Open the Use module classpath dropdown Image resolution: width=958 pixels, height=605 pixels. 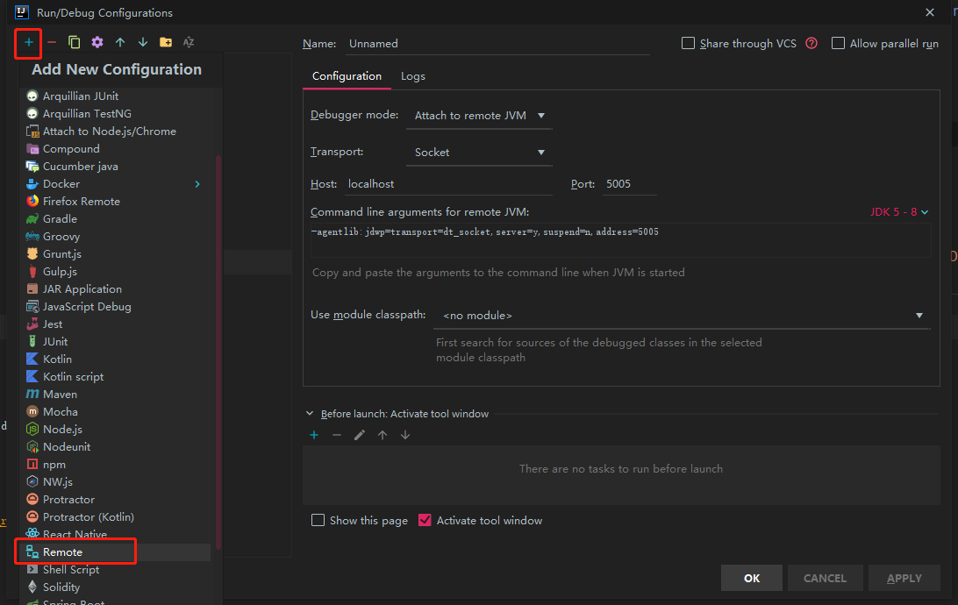click(682, 316)
